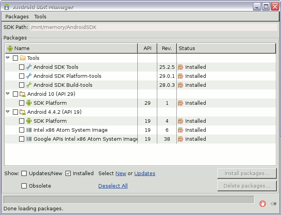Click installed status icon for Intel x86 Atom System Image
Screen dimensions: 281x215
pyautogui.click(x=181, y=130)
